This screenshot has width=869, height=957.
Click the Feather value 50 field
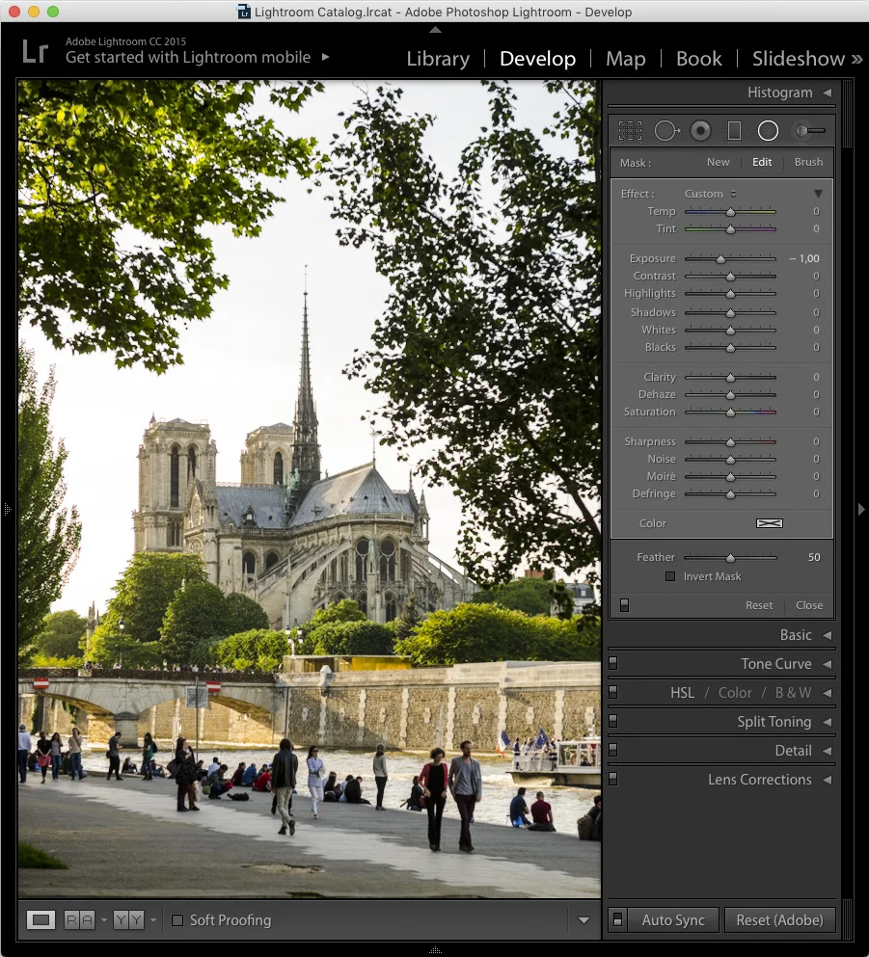point(814,557)
